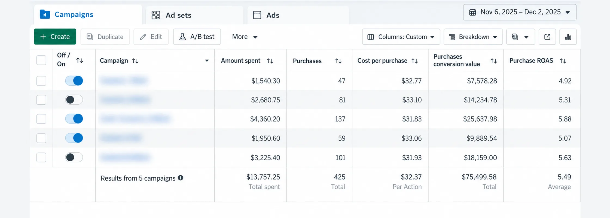Switch to the Campaigns tab
The width and height of the screenshot is (610, 218).
click(x=88, y=14)
